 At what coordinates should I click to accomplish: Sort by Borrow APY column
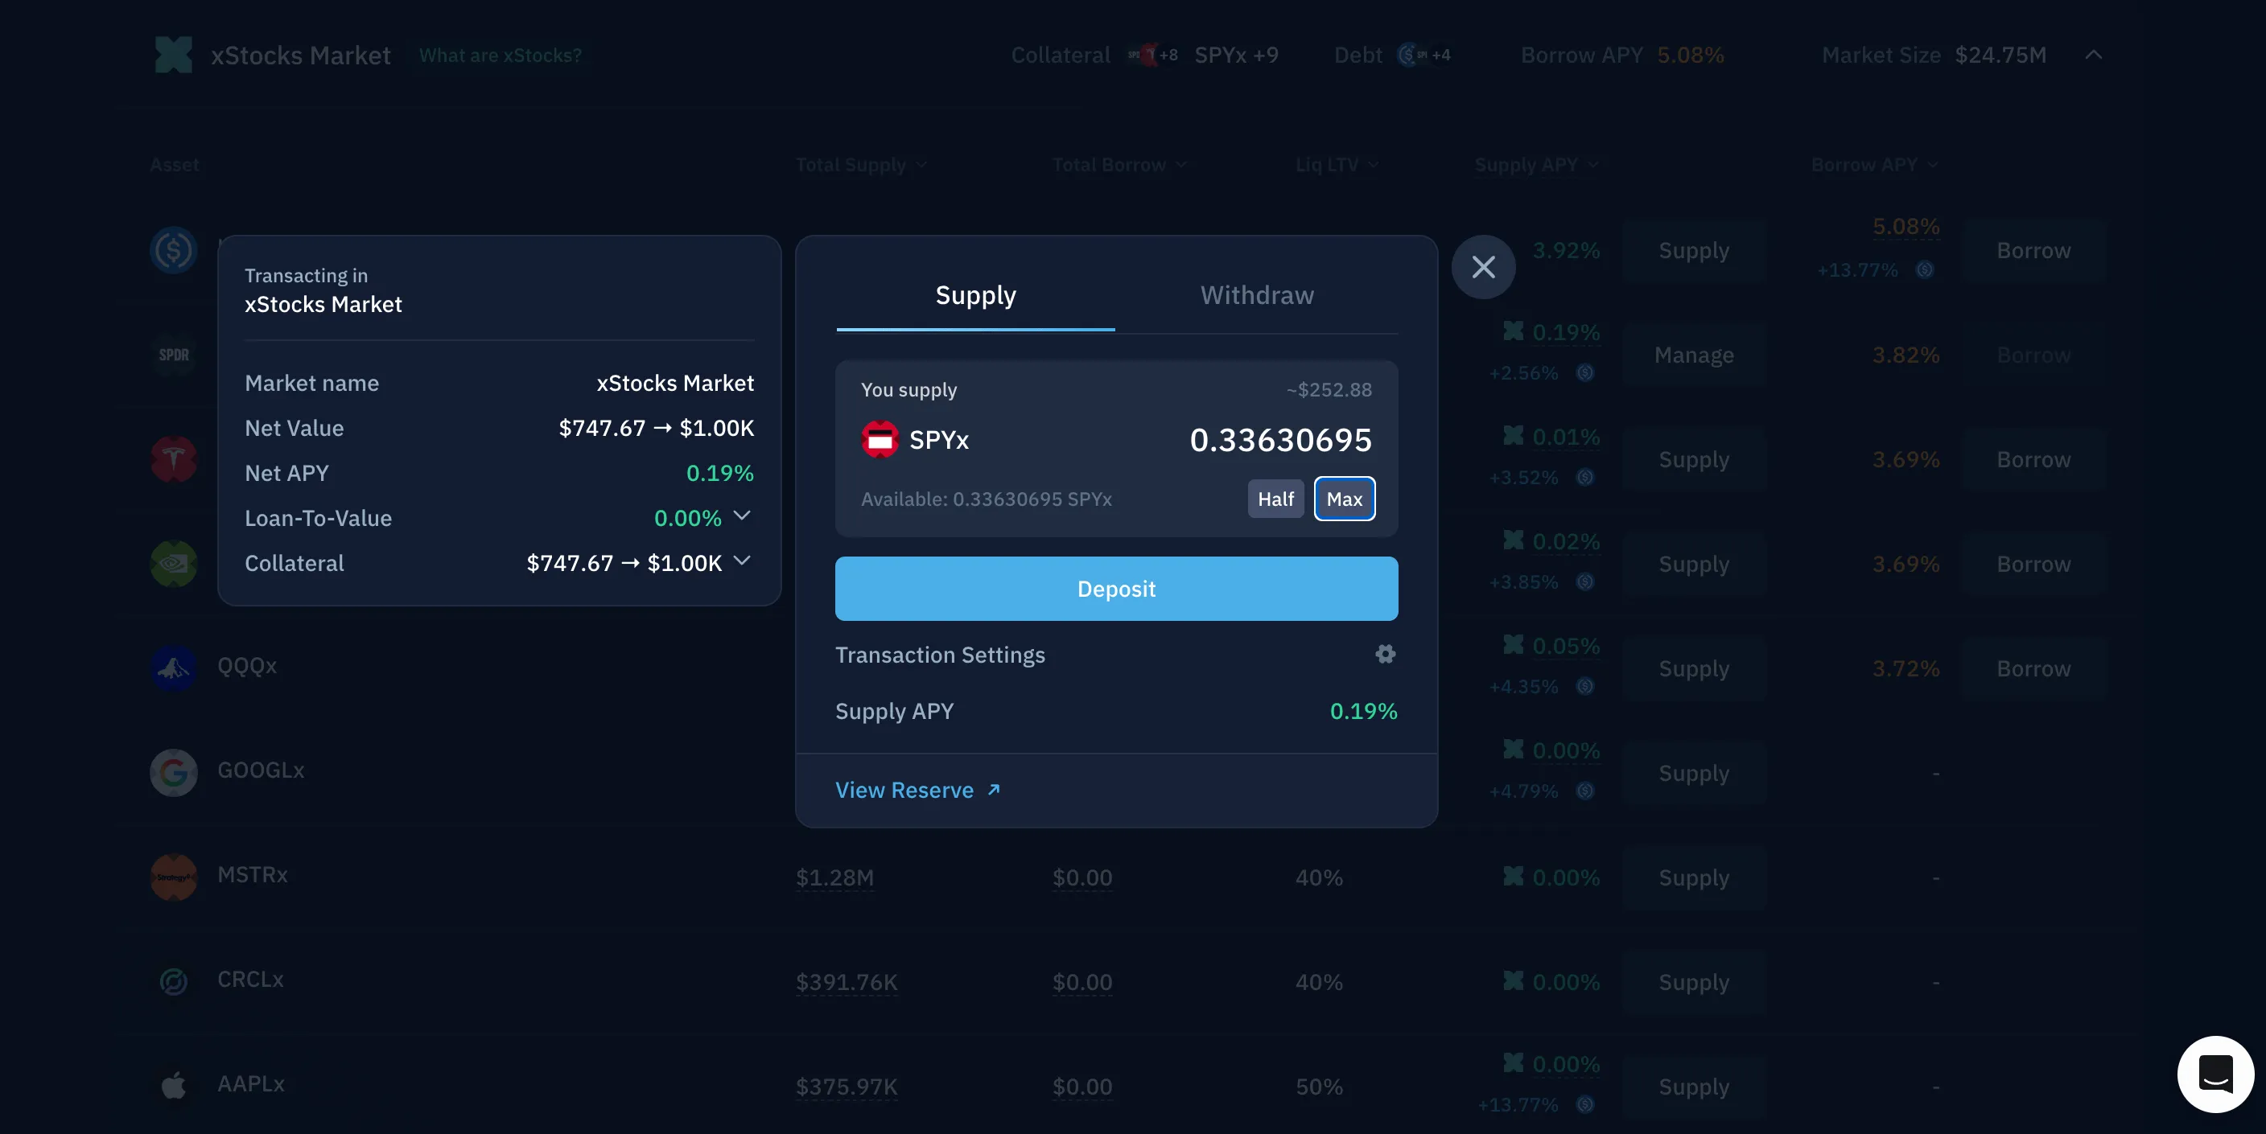[x=1873, y=164]
